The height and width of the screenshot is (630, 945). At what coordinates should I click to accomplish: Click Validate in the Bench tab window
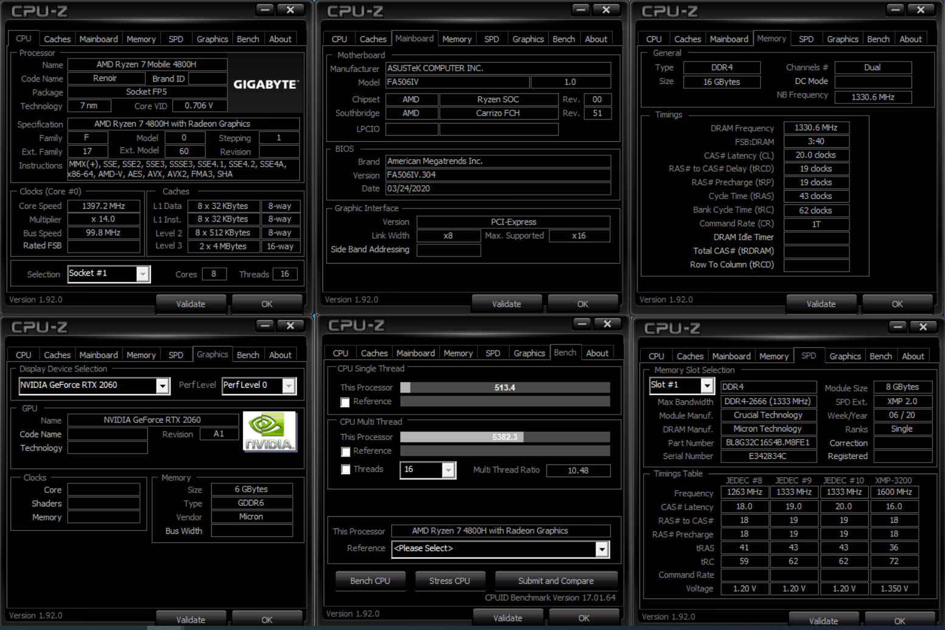click(x=507, y=618)
